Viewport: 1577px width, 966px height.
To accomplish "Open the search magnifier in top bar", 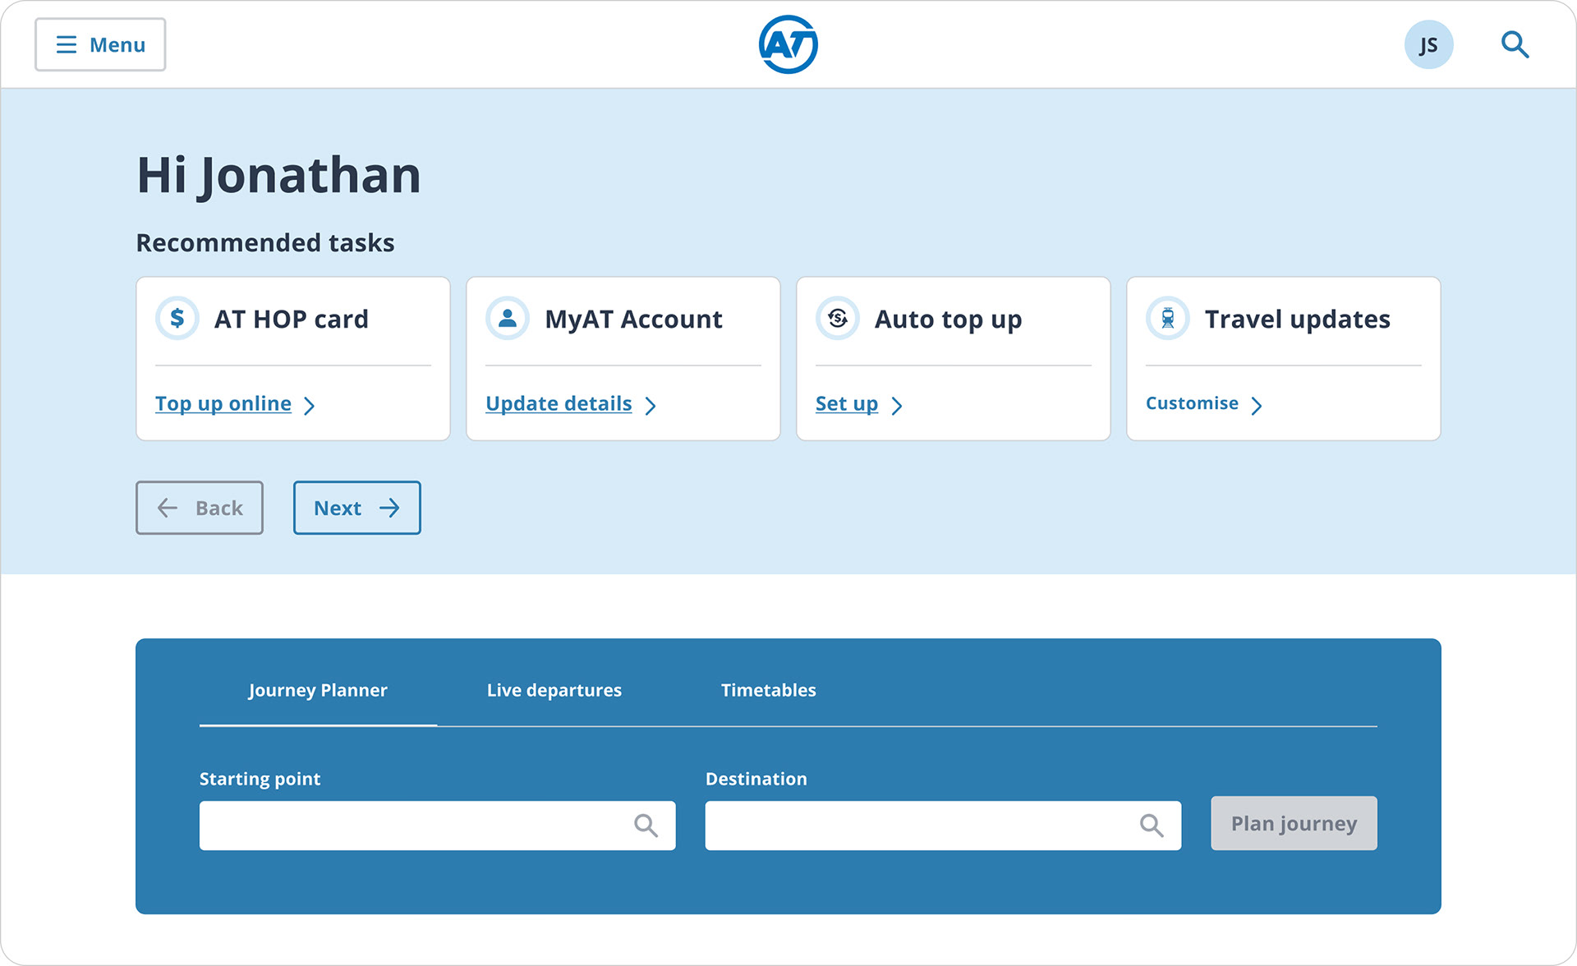I will (x=1514, y=44).
